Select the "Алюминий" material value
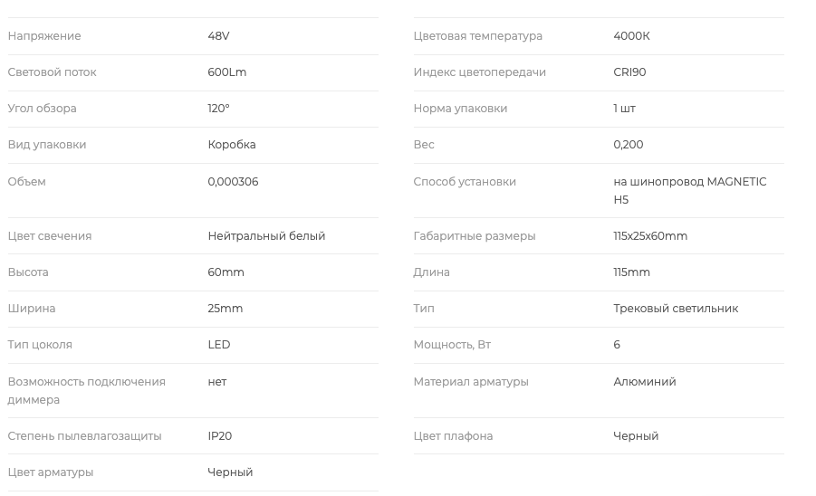This screenshot has height=496, width=816. pyautogui.click(x=644, y=382)
